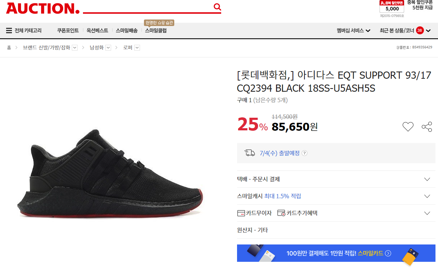Click the question mark help icon by departure date
The height and width of the screenshot is (273, 438).
click(x=305, y=153)
